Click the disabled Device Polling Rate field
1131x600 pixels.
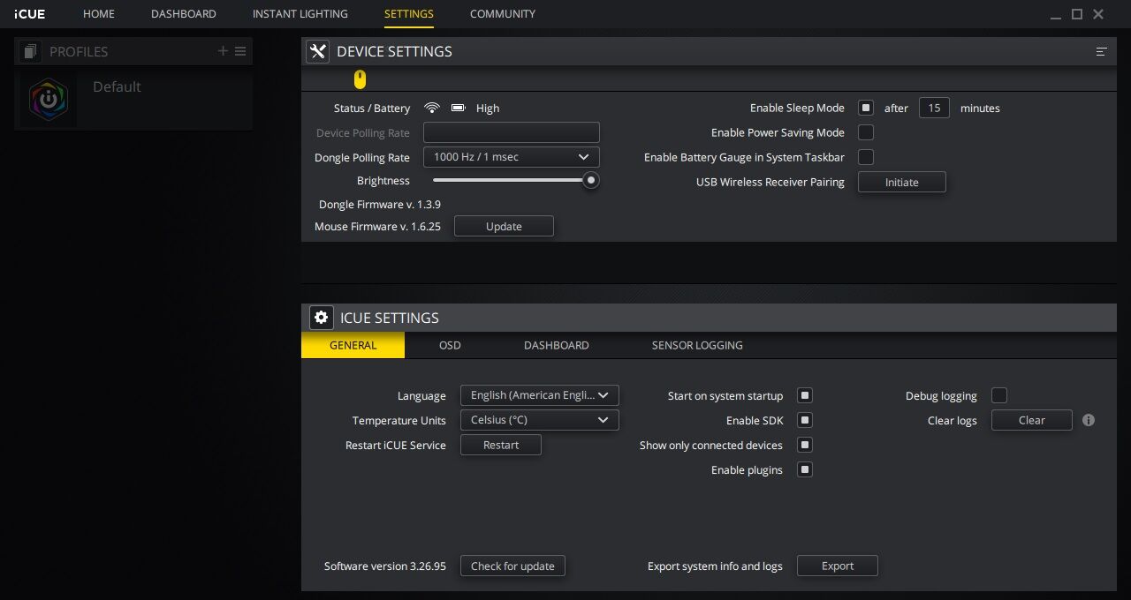[512, 132]
